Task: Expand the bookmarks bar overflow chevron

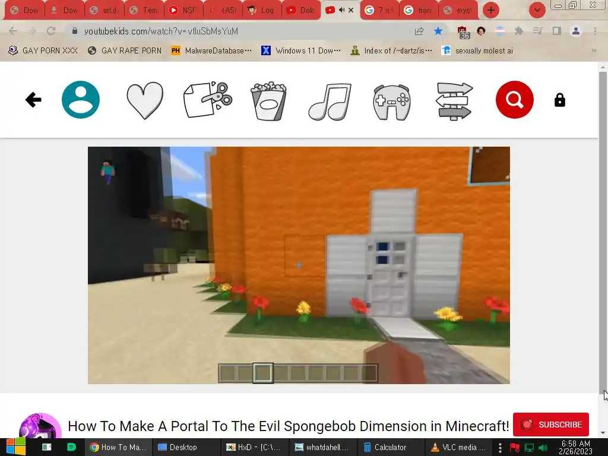Action: point(594,50)
